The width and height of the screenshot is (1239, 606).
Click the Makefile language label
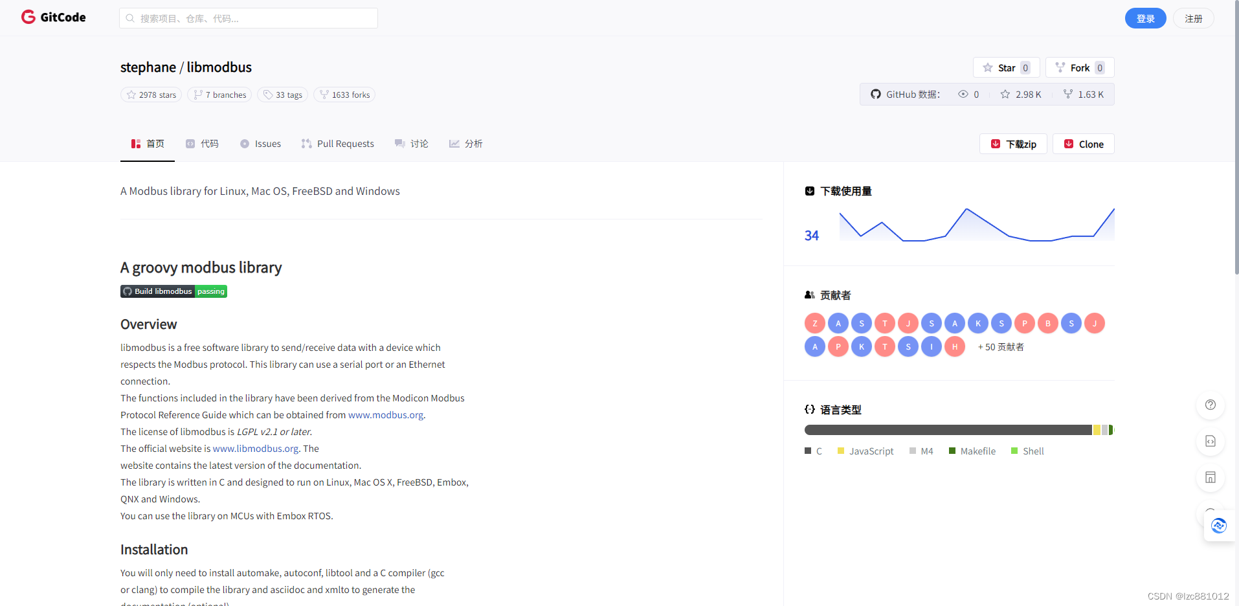(x=978, y=451)
